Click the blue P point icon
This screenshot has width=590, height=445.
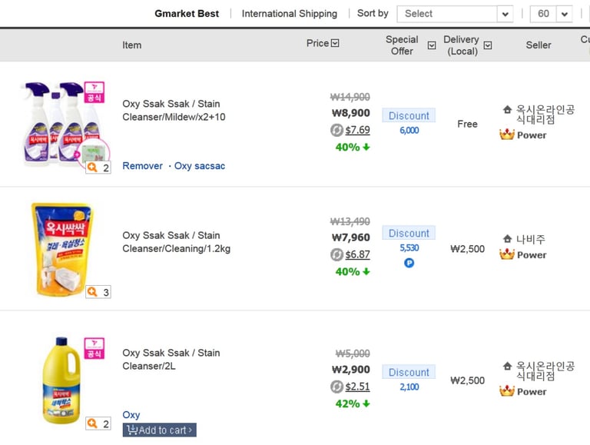pos(409,263)
